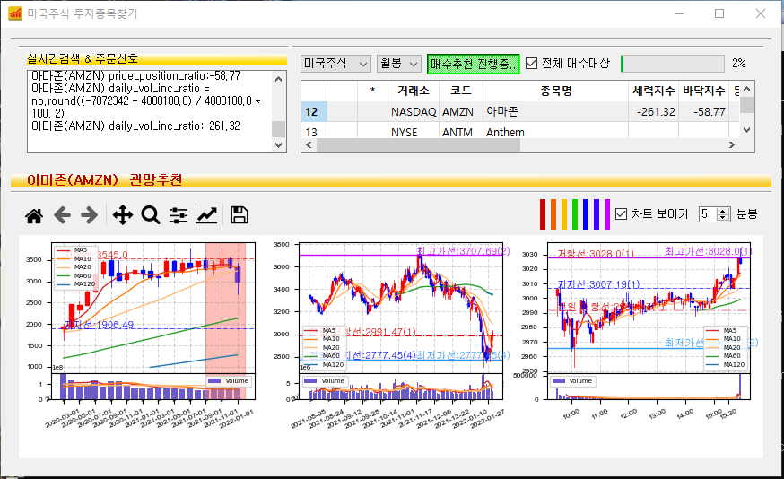Click 거래소 column header
The image size is (784, 479).
[x=414, y=91]
